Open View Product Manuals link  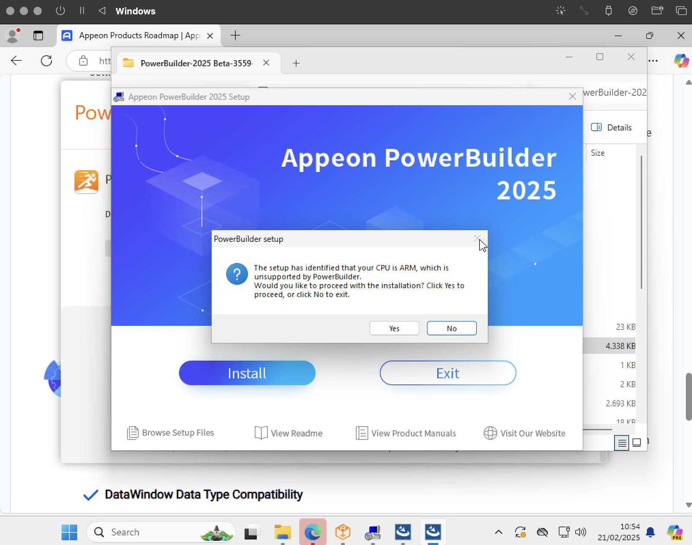pyautogui.click(x=406, y=433)
